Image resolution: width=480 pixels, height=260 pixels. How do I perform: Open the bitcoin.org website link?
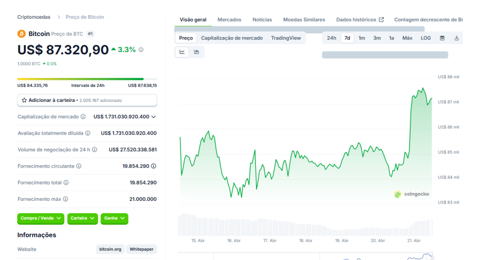tap(110, 249)
